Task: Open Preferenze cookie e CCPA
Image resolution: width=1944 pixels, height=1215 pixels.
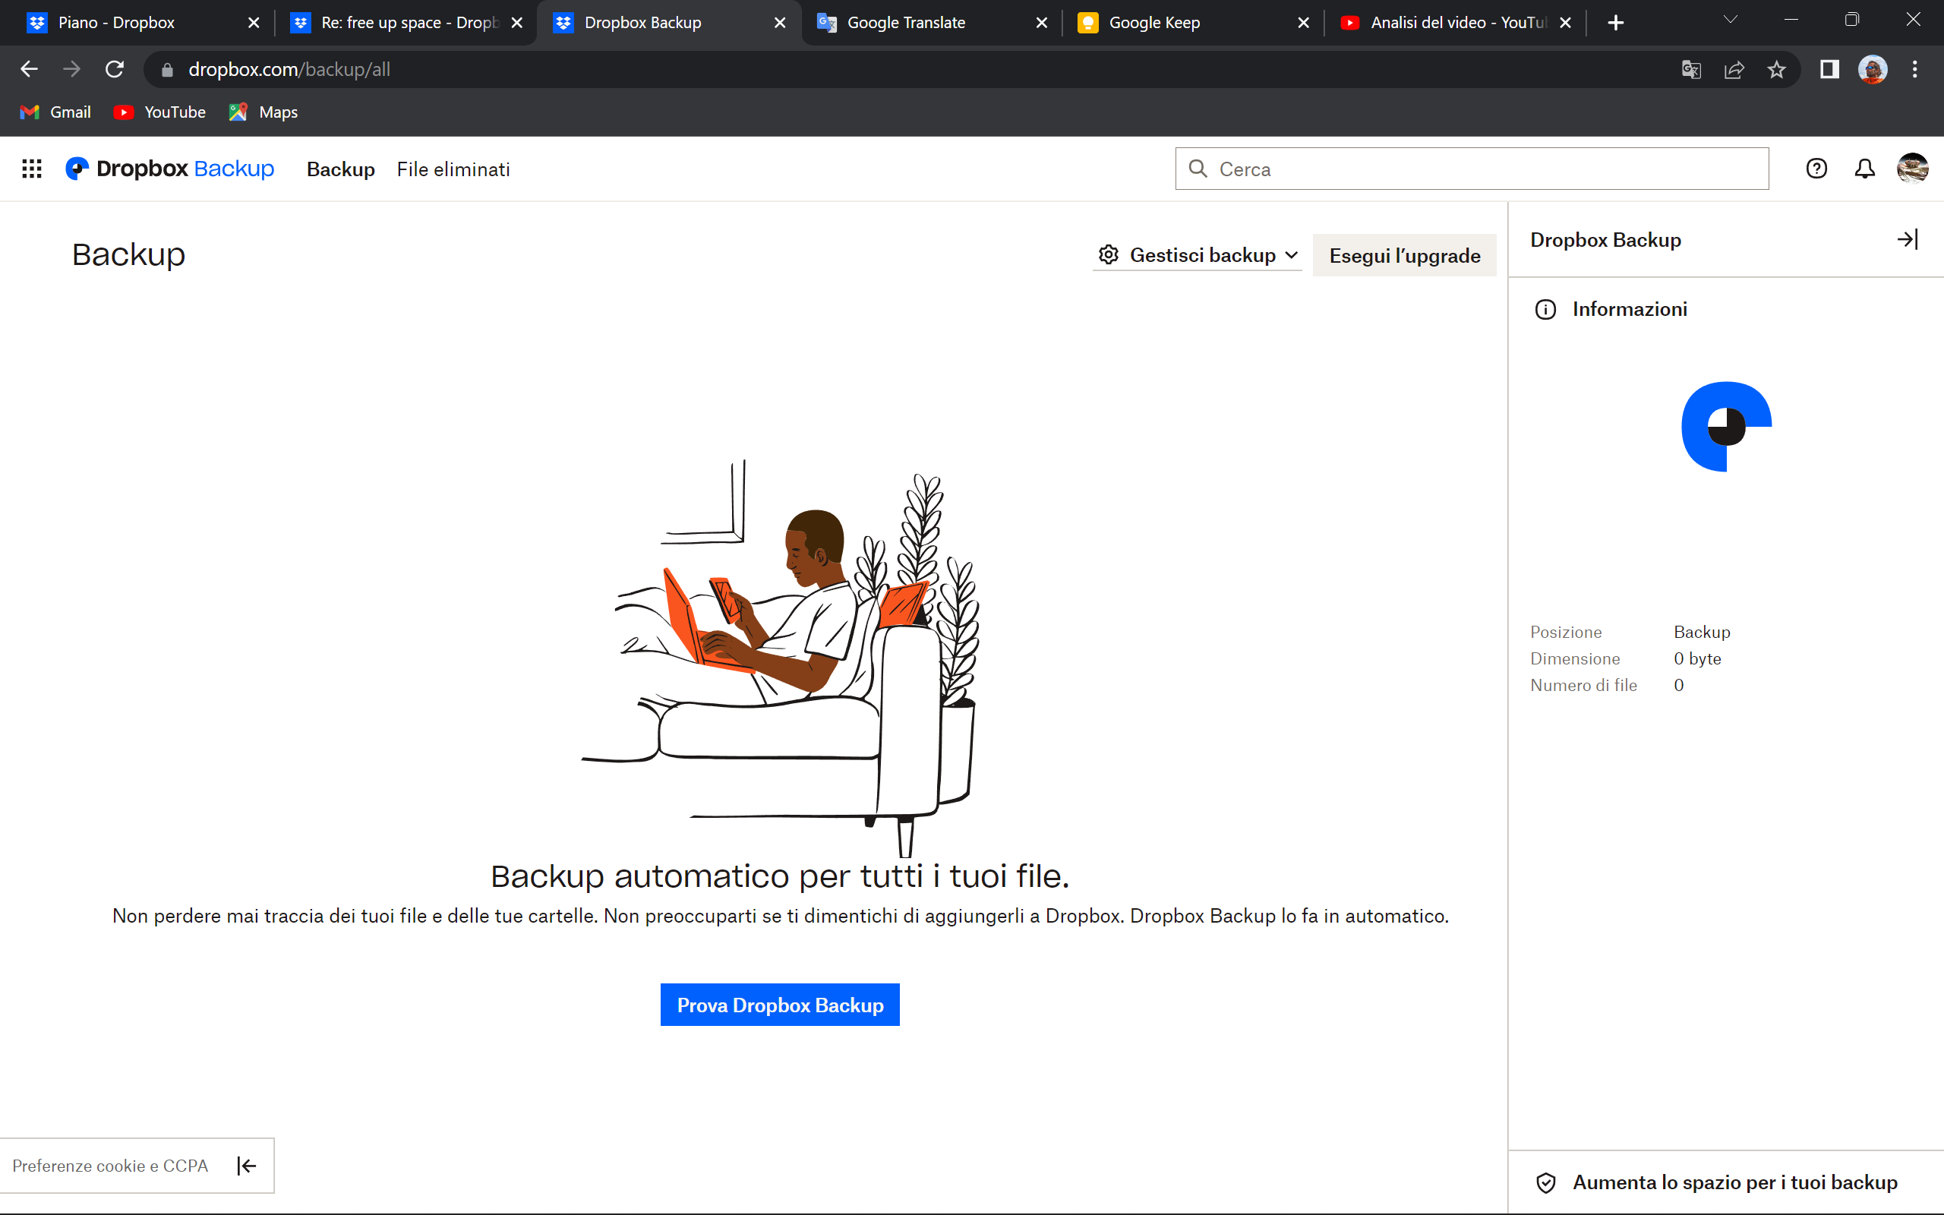Action: coord(110,1166)
